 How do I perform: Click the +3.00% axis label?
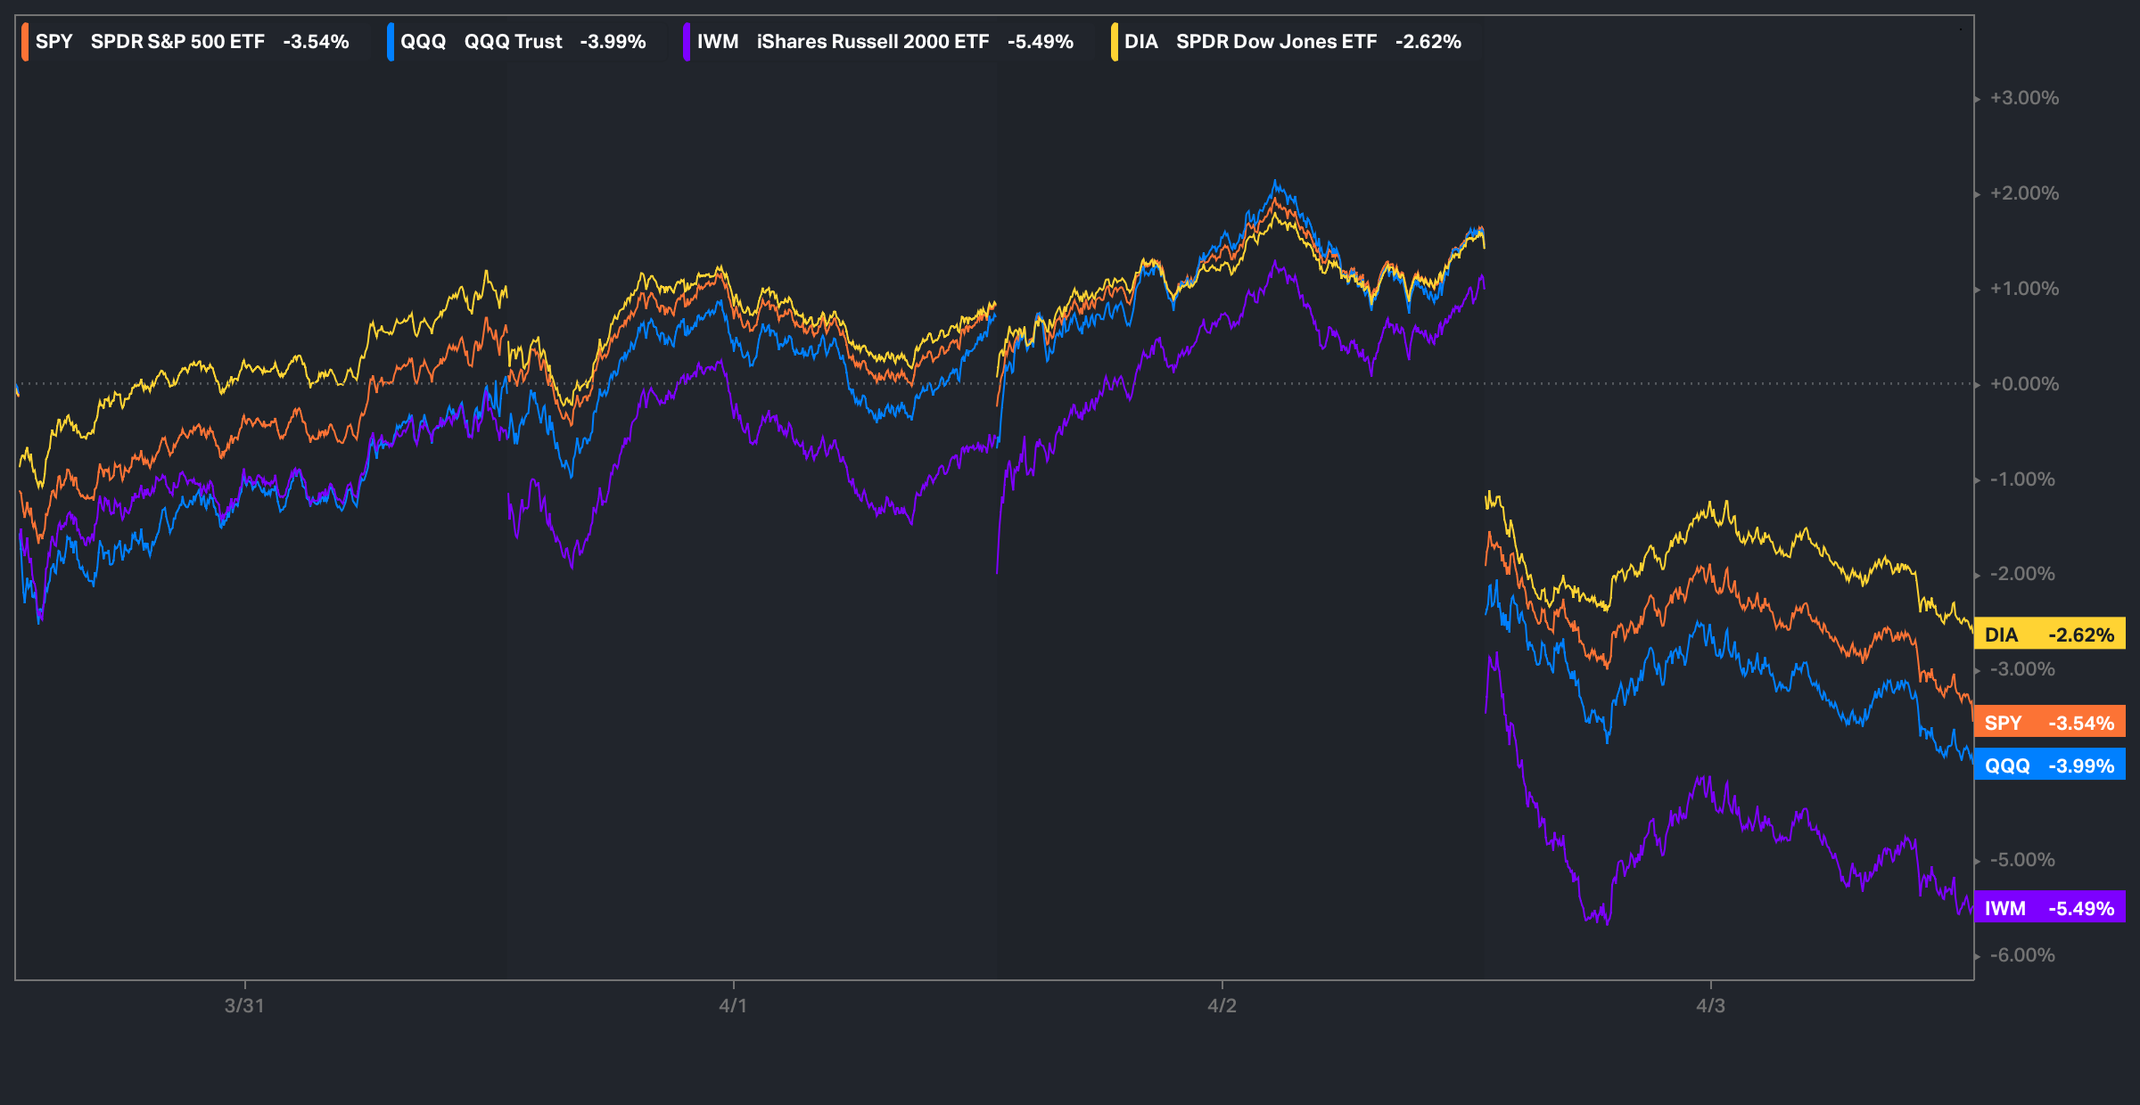pos(2024,98)
